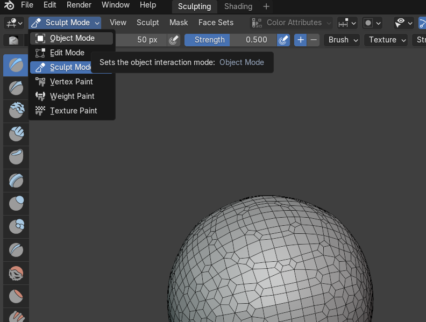Toggle the viewport overlays circle button
This screenshot has width=426, height=322.
click(x=368, y=23)
